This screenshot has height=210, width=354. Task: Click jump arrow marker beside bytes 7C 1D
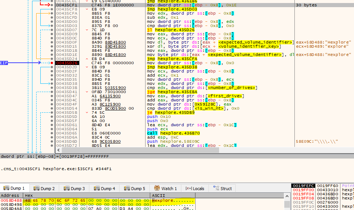tap(87, 30)
